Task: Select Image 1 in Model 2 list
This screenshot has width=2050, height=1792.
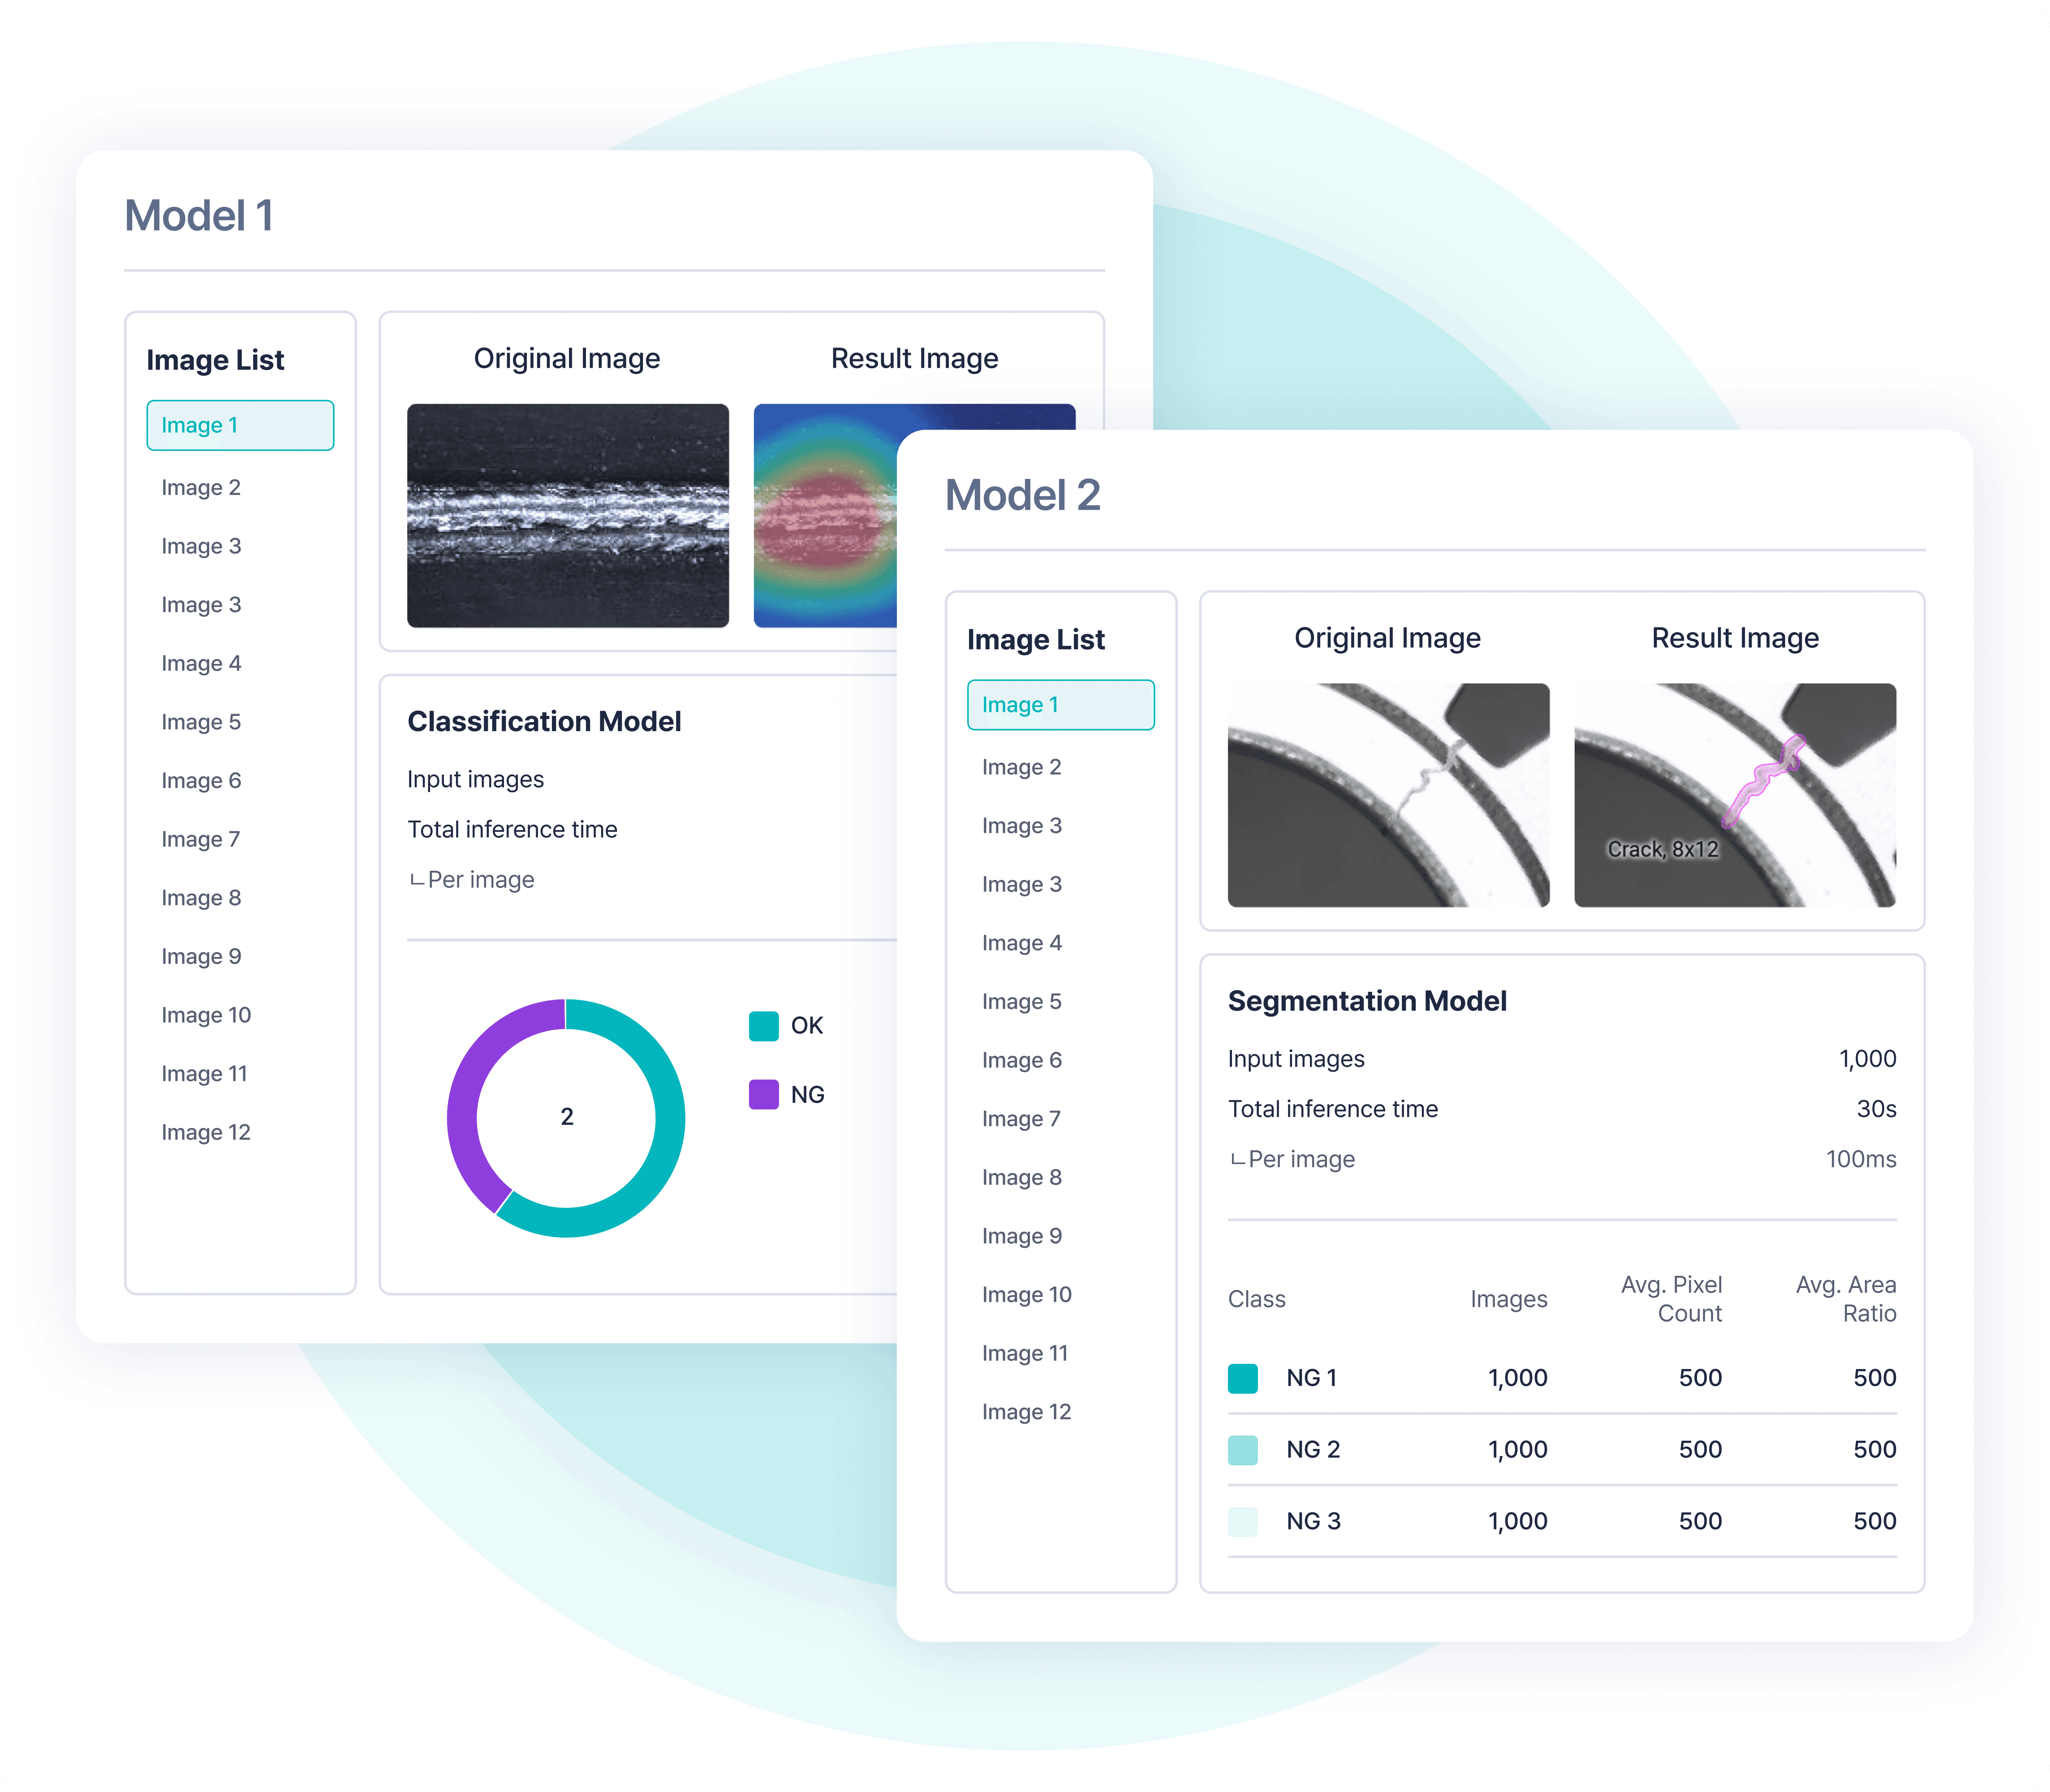Action: click(1060, 705)
